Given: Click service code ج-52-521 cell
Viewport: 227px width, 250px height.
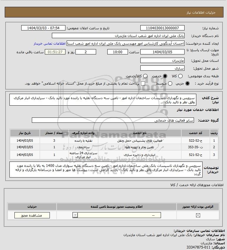Looking at the screenshot, I should (x=195, y=155).
